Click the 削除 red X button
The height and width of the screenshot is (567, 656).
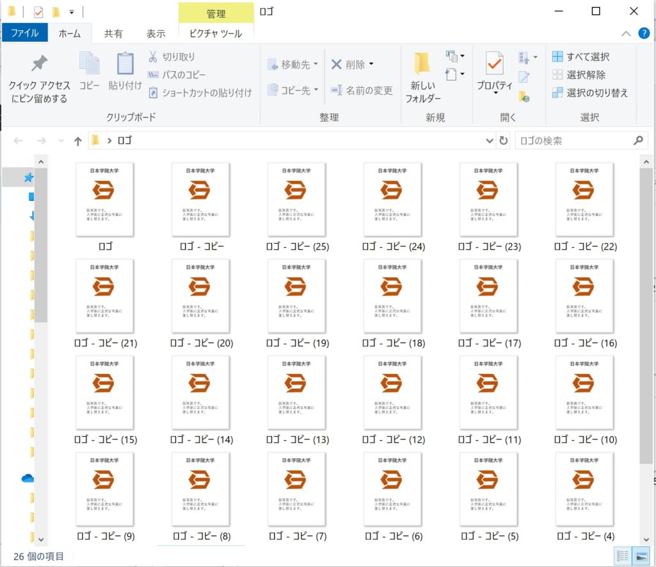click(352, 65)
